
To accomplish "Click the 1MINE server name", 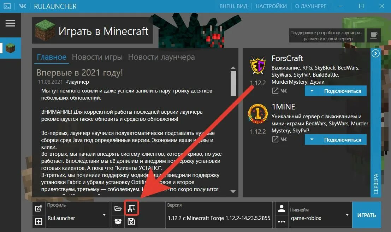I will click(283, 107).
